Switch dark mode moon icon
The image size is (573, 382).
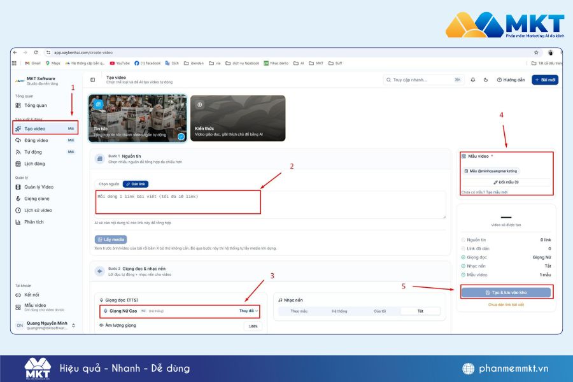(x=486, y=80)
